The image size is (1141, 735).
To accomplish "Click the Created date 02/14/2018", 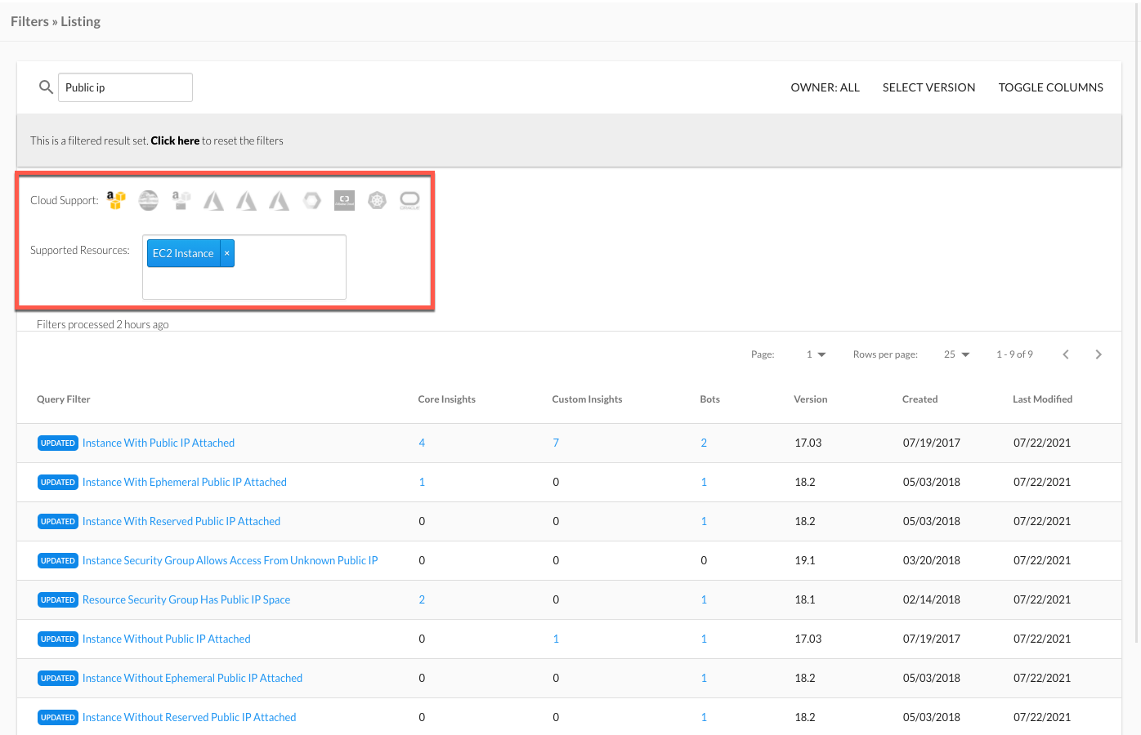I will pos(932,599).
